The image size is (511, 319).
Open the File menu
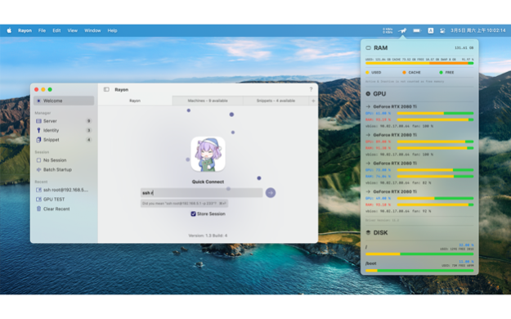42,30
